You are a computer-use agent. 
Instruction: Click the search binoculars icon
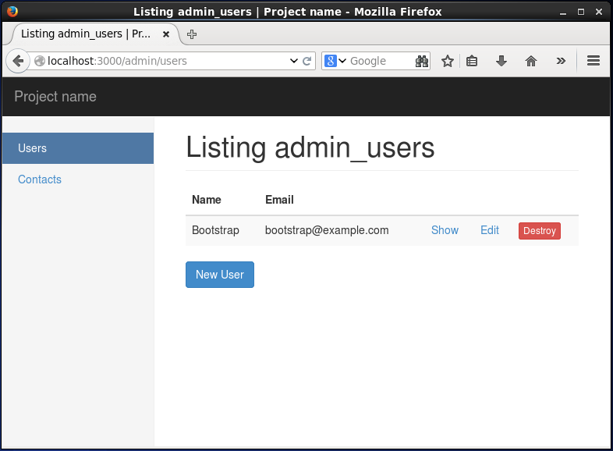pos(421,61)
